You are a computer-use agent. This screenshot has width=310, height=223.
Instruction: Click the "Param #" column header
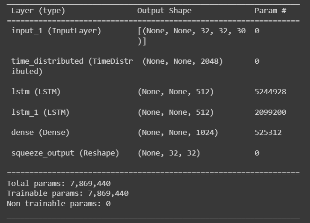[x=270, y=10]
